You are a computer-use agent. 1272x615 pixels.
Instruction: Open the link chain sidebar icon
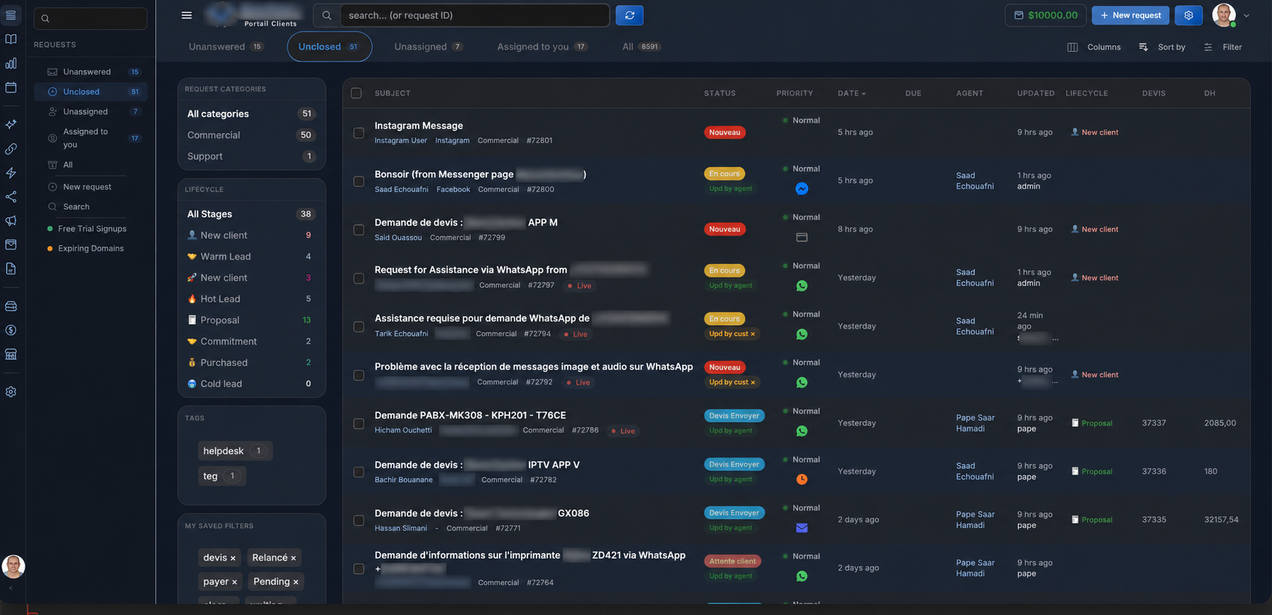(x=11, y=149)
